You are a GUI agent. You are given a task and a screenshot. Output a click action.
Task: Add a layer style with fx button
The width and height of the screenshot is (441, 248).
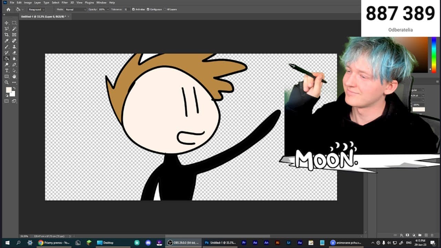point(401,235)
